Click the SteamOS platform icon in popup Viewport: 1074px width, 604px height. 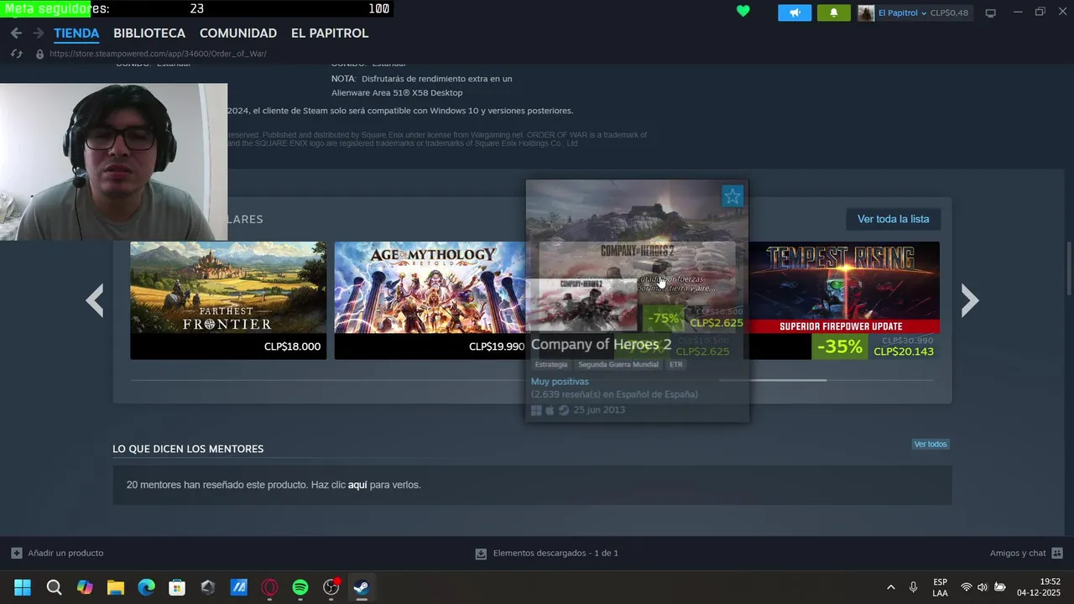[x=564, y=410]
